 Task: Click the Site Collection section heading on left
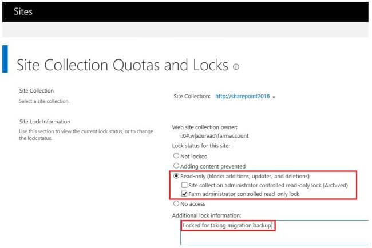[37, 90]
